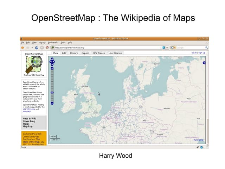Open the back/forward history dropdown arrow
Screen dimensions: 225x169
pyautogui.click(x=32, y=47)
